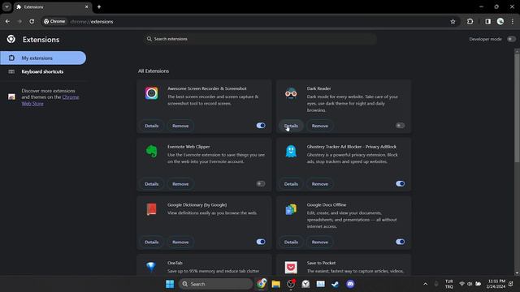Click the Google Dictionary book icon
Image resolution: width=520 pixels, height=292 pixels.
tap(152, 209)
